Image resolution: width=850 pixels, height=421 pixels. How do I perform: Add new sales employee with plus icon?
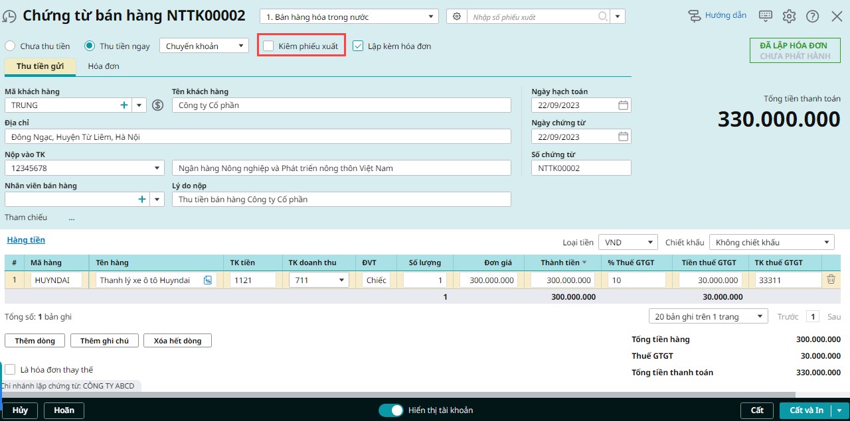141,199
